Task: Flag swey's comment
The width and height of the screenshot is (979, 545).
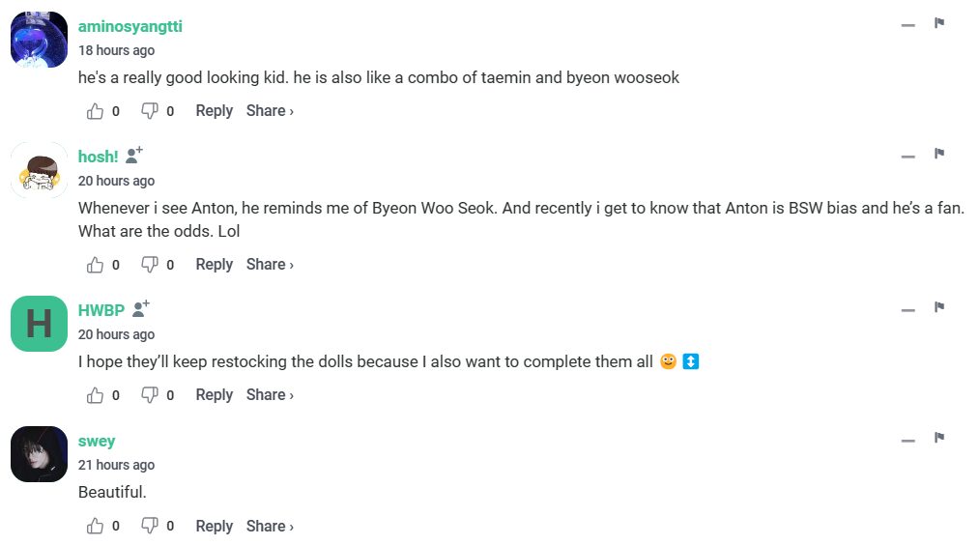Action: coord(938,438)
